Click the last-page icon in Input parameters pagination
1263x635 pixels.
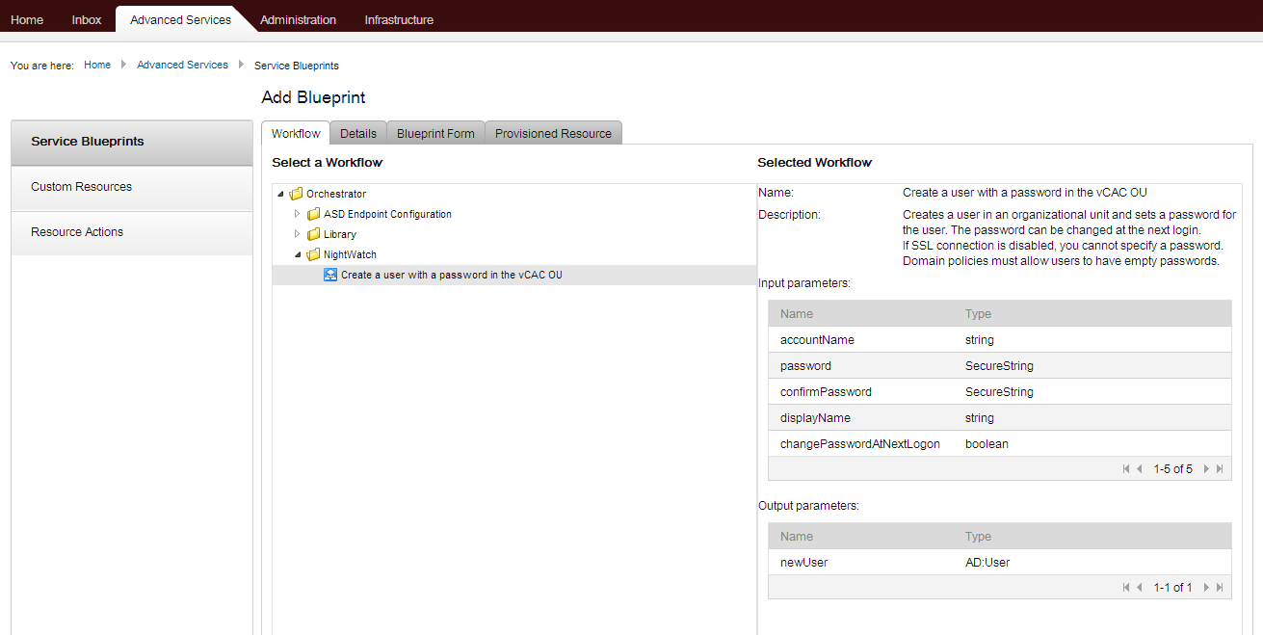(x=1220, y=468)
